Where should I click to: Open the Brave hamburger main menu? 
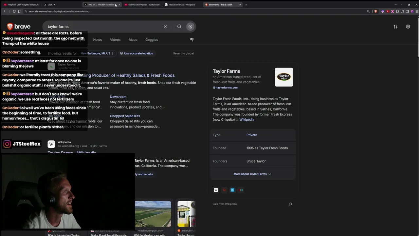tap(416, 11)
